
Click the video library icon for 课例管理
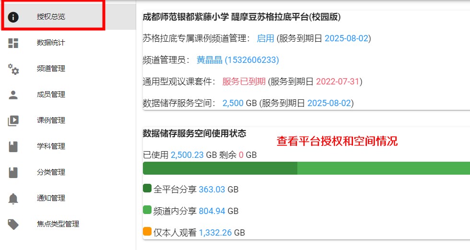pos(13,120)
